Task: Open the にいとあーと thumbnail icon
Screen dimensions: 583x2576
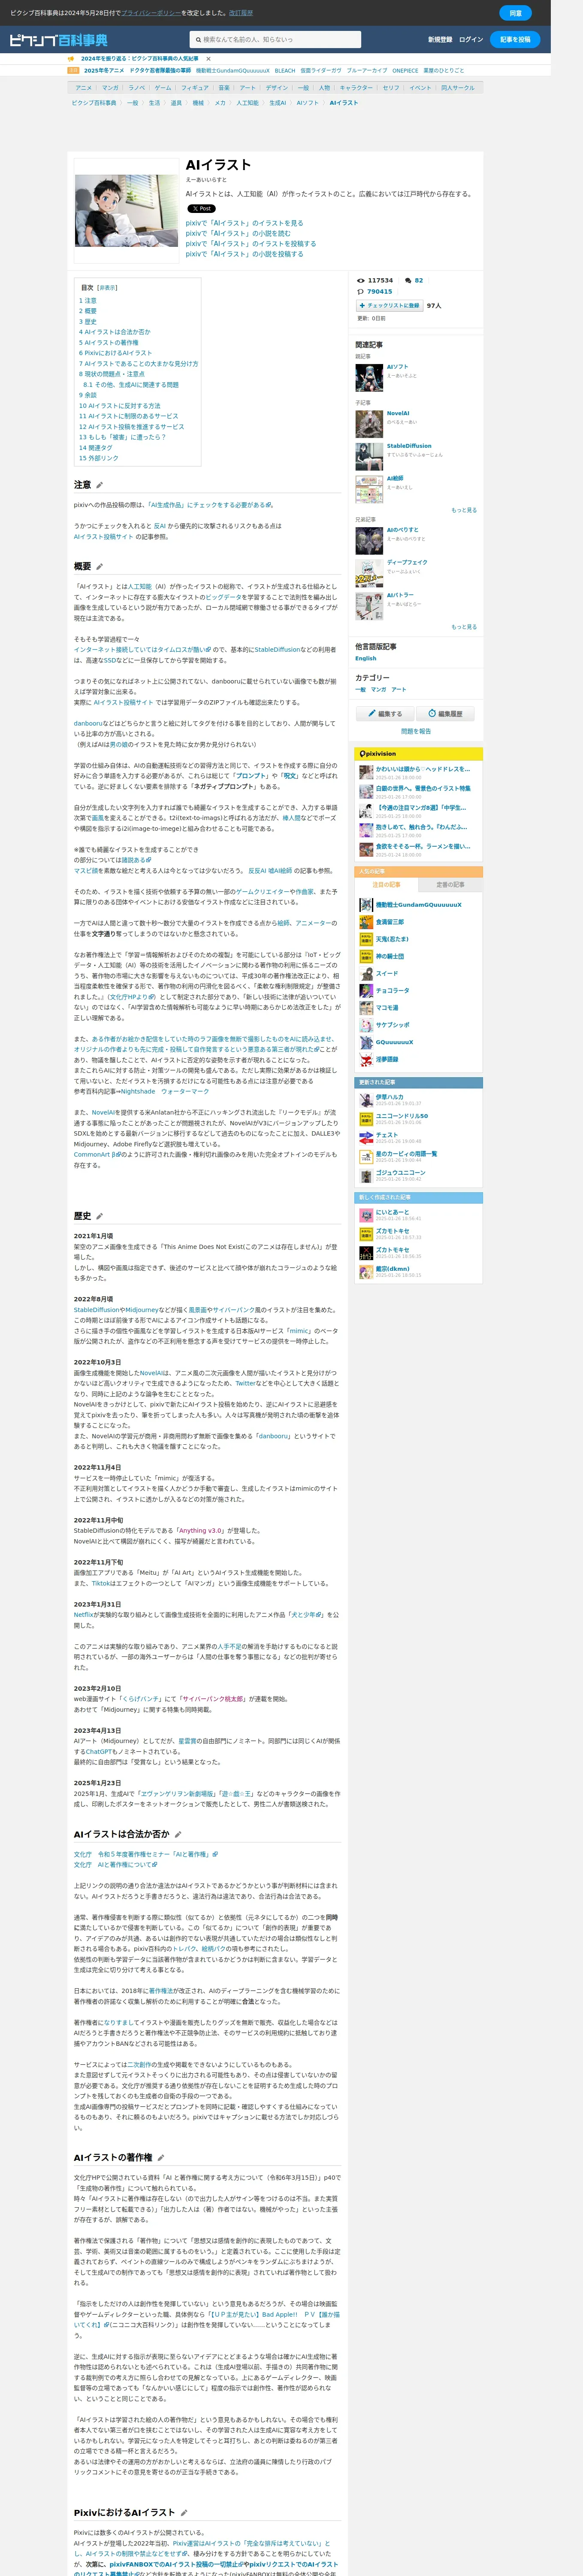Action: [x=366, y=1214]
